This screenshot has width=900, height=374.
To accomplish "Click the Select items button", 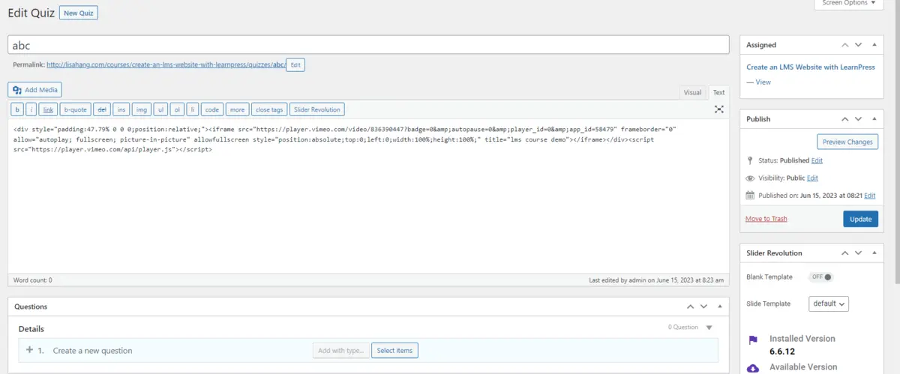I will point(394,351).
